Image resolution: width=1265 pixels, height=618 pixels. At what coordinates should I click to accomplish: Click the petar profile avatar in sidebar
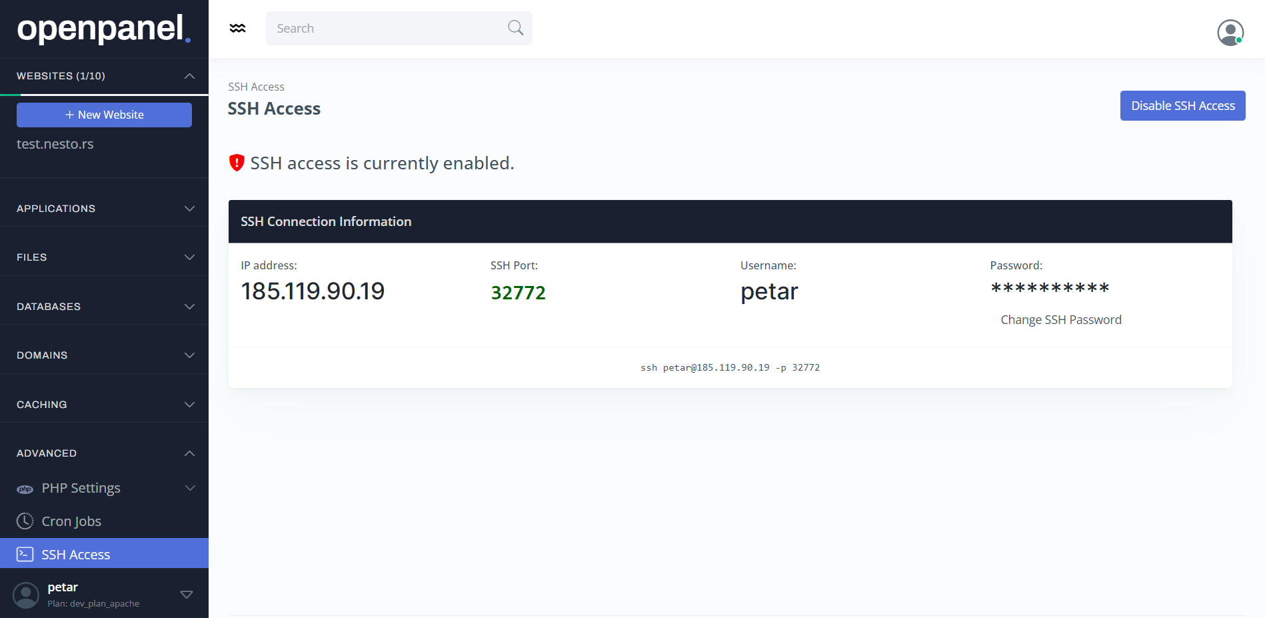[x=26, y=595]
